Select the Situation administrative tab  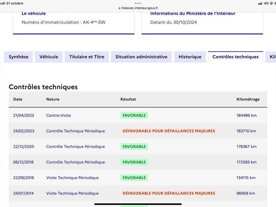click(x=141, y=57)
